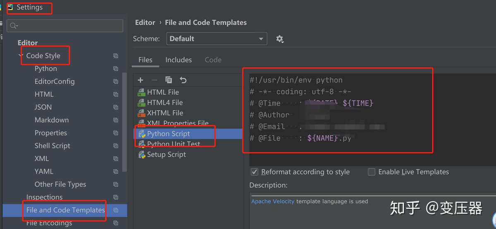Viewport: 496px width, 229px height.
Task: Open the Inspections settings page
Action: pyautogui.click(x=44, y=197)
